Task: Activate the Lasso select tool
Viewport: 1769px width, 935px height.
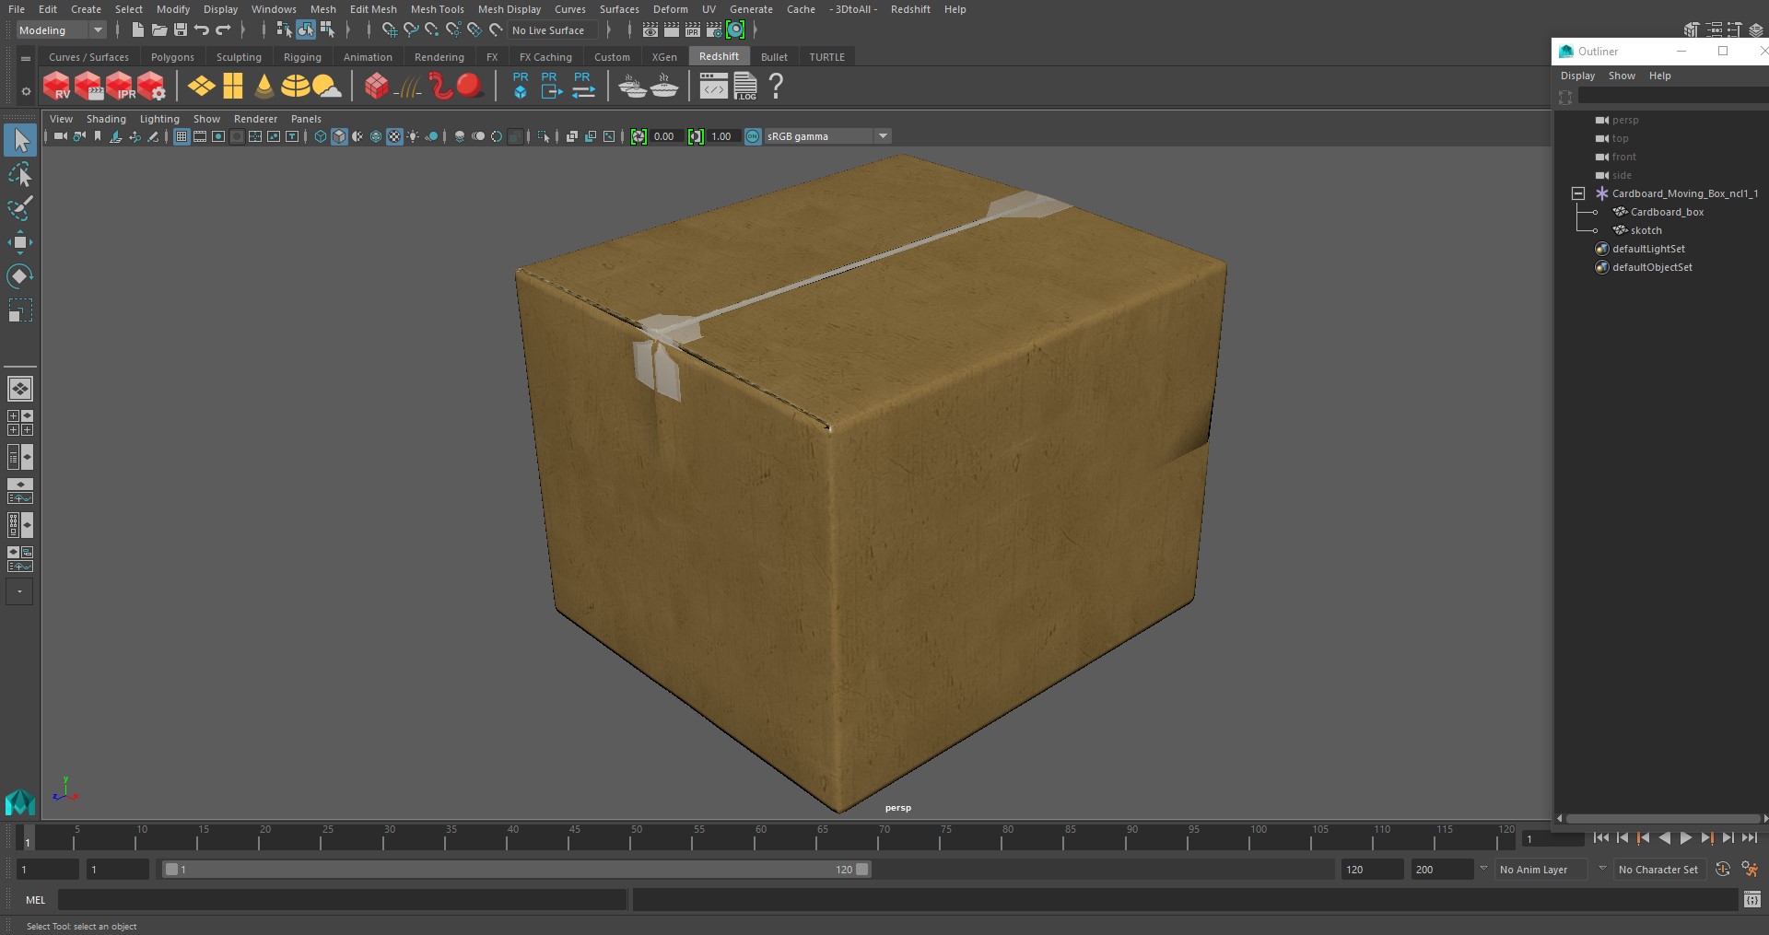Action: 20,175
